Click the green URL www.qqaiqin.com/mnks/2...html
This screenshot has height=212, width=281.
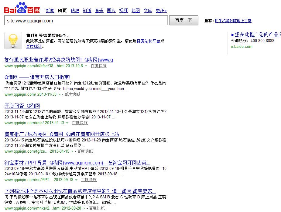pos(33,208)
